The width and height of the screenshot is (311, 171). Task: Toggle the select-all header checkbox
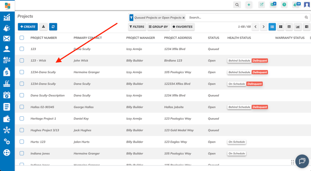(x=22, y=38)
